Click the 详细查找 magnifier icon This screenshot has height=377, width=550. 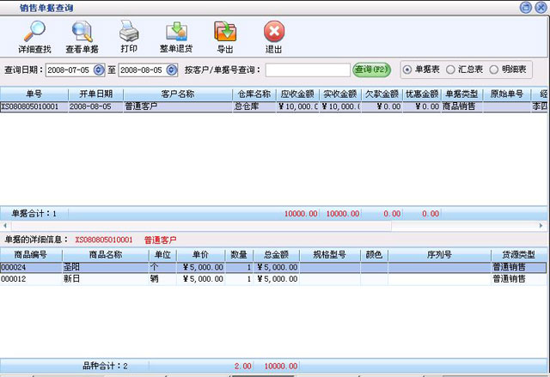click(34, 33)
